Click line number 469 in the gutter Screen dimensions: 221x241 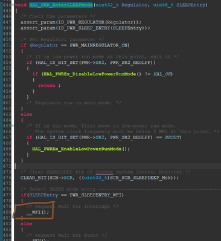coord(7,149)
